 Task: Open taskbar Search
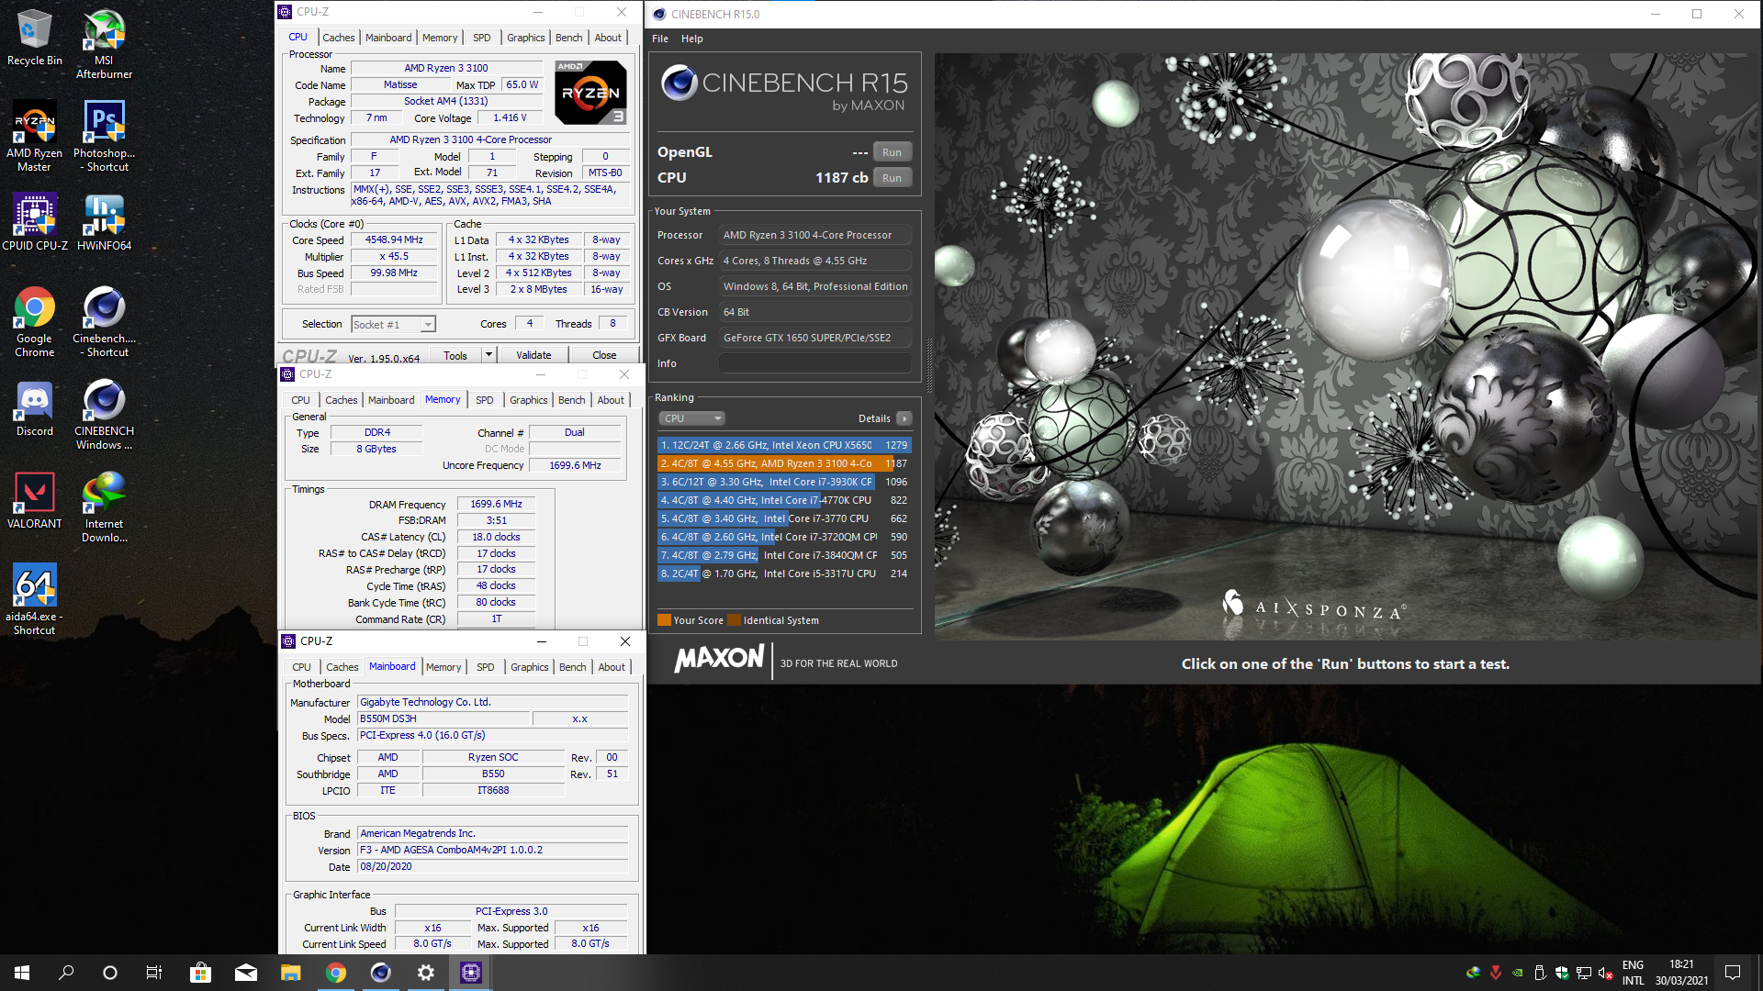[66, 973]
